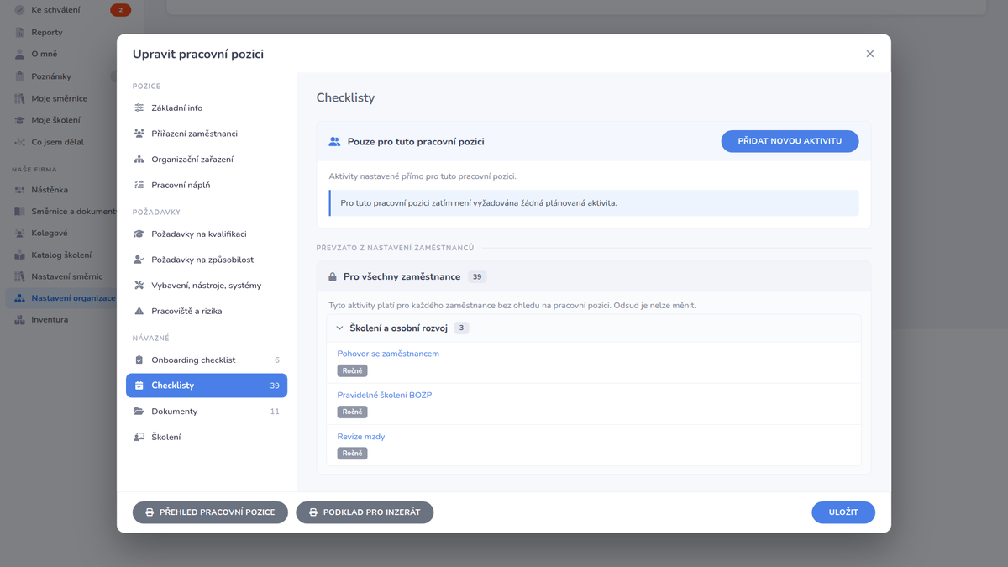Screen dimensions: 1008x567
Task: Click the Školení presenter icon
Action: [x=139, y=437]
